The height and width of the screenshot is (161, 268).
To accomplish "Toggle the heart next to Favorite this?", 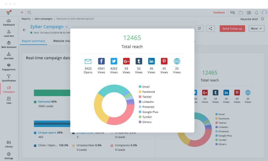I will (x=263, y=19).
